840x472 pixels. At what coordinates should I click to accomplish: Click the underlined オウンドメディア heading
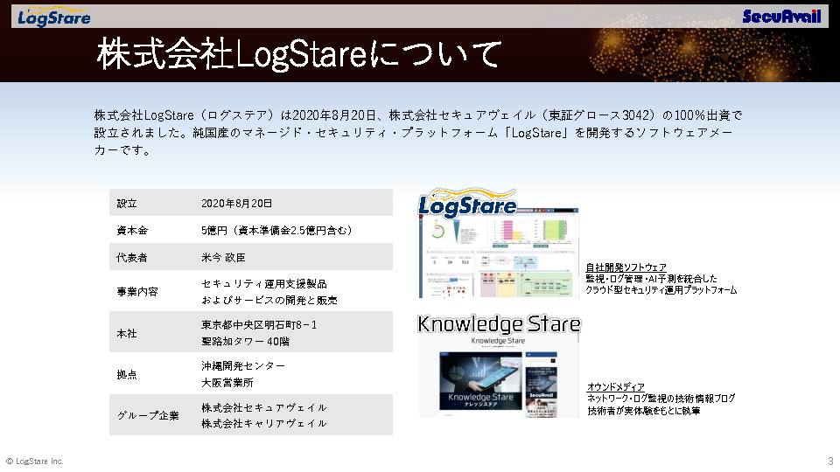point(616,387)
